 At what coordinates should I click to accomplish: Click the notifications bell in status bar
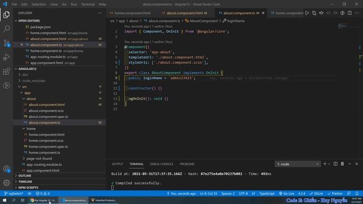357,194
